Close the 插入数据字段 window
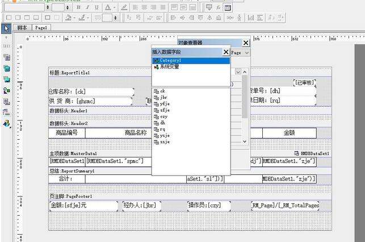 226,52
